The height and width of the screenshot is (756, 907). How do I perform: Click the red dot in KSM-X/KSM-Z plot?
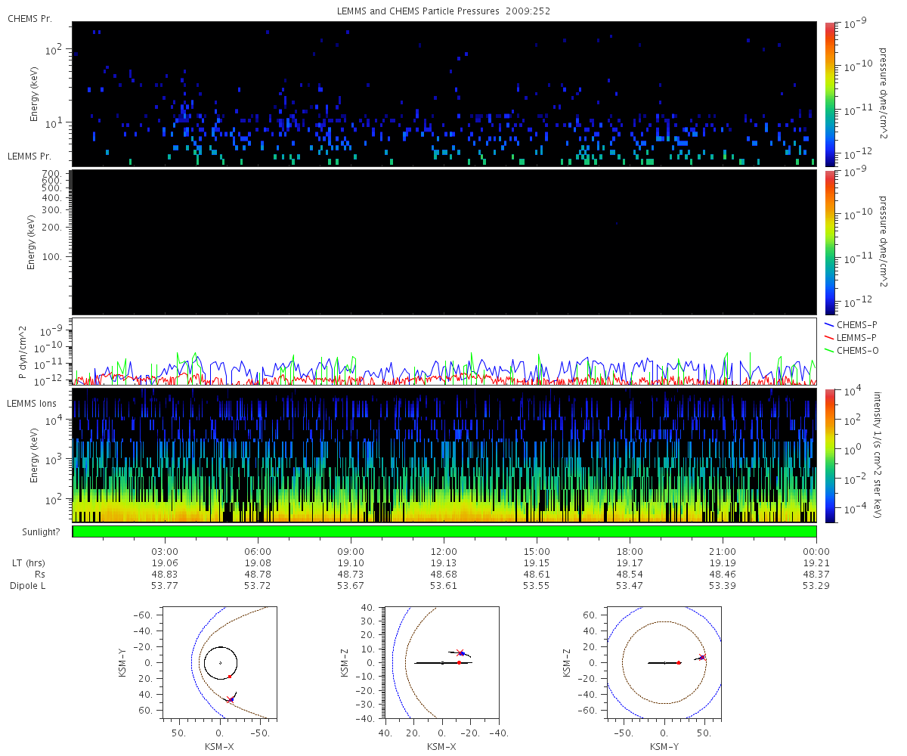pyautogui.click(x=459, y=663)
